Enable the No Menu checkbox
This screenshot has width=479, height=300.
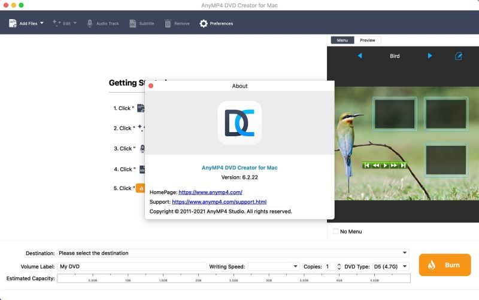coord(335,231)
